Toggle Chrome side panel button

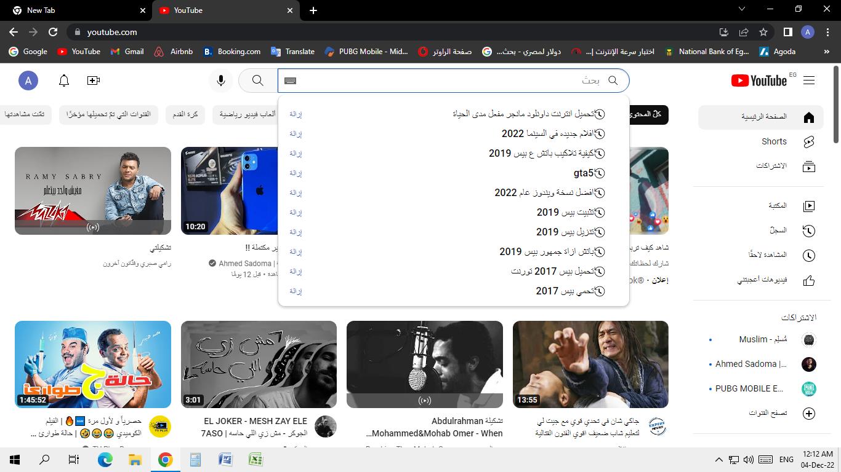tap(787, 32)
